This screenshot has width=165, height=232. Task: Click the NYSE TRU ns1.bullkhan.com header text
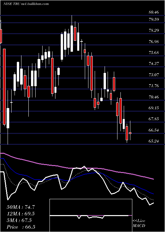26,4
